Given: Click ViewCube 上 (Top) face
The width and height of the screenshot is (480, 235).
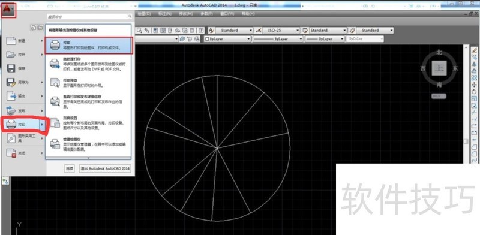Looking at the screenshot, I should [439, 68].
